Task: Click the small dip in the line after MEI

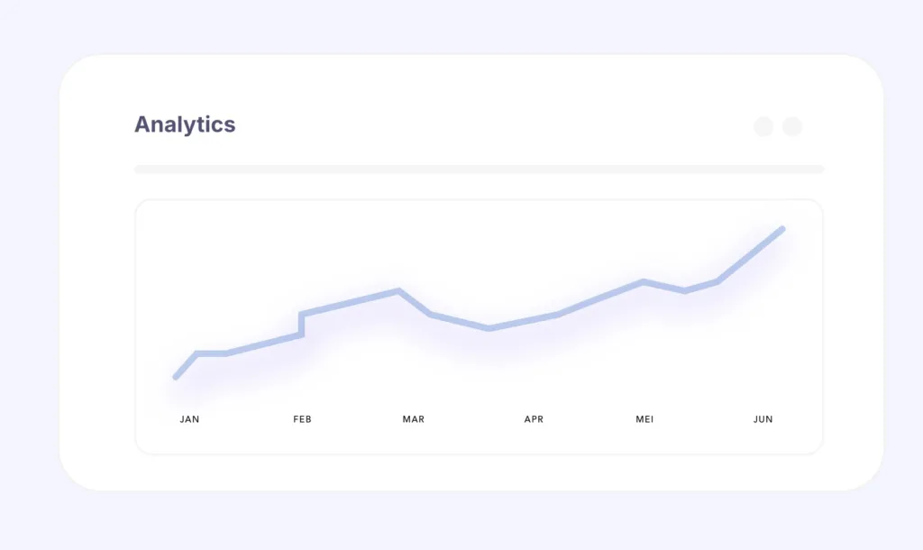Action: point(684,290)
